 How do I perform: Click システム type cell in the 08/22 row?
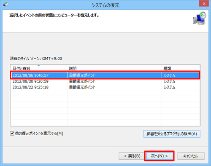pos(169,87)
